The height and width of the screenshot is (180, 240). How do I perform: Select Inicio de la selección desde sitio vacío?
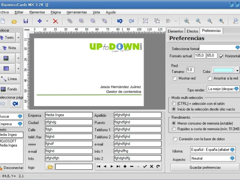(x=174, y=109)
